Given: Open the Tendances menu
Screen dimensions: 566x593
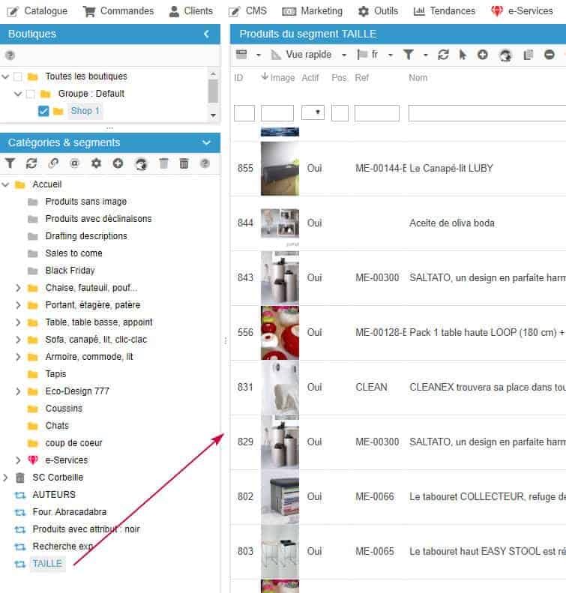Looking at the screenshot, I should click(445, 11).
